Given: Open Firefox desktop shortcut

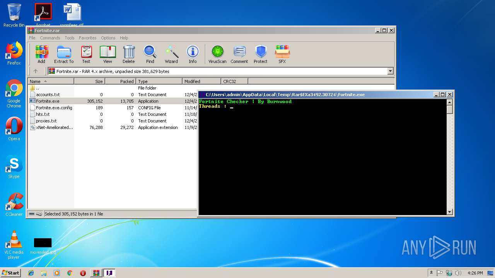Looking at the screenshot, I should [14, 53].
